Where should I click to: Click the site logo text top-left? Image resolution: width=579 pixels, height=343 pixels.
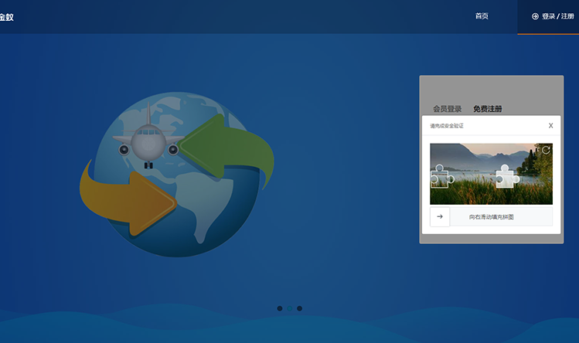[x=7, y=17]
